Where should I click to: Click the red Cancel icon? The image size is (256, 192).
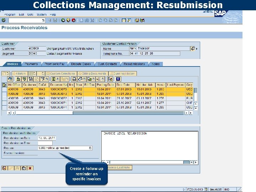tap(74, 20)
